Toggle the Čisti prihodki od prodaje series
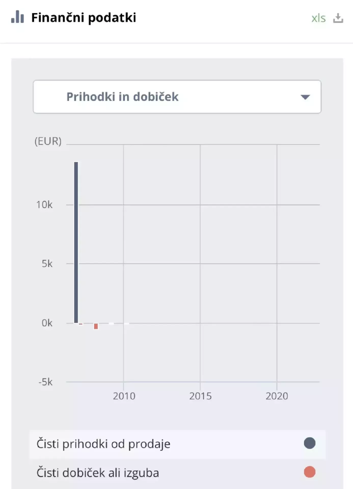The height and width of the screenshot is (489, 353). point(103,444)
